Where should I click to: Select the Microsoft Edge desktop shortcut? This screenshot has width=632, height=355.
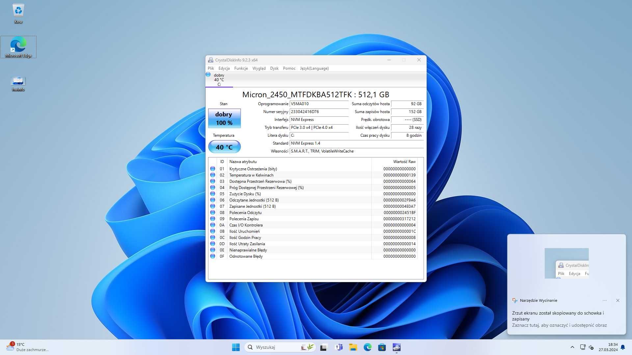pyautogui.click(x=18, y=47)
